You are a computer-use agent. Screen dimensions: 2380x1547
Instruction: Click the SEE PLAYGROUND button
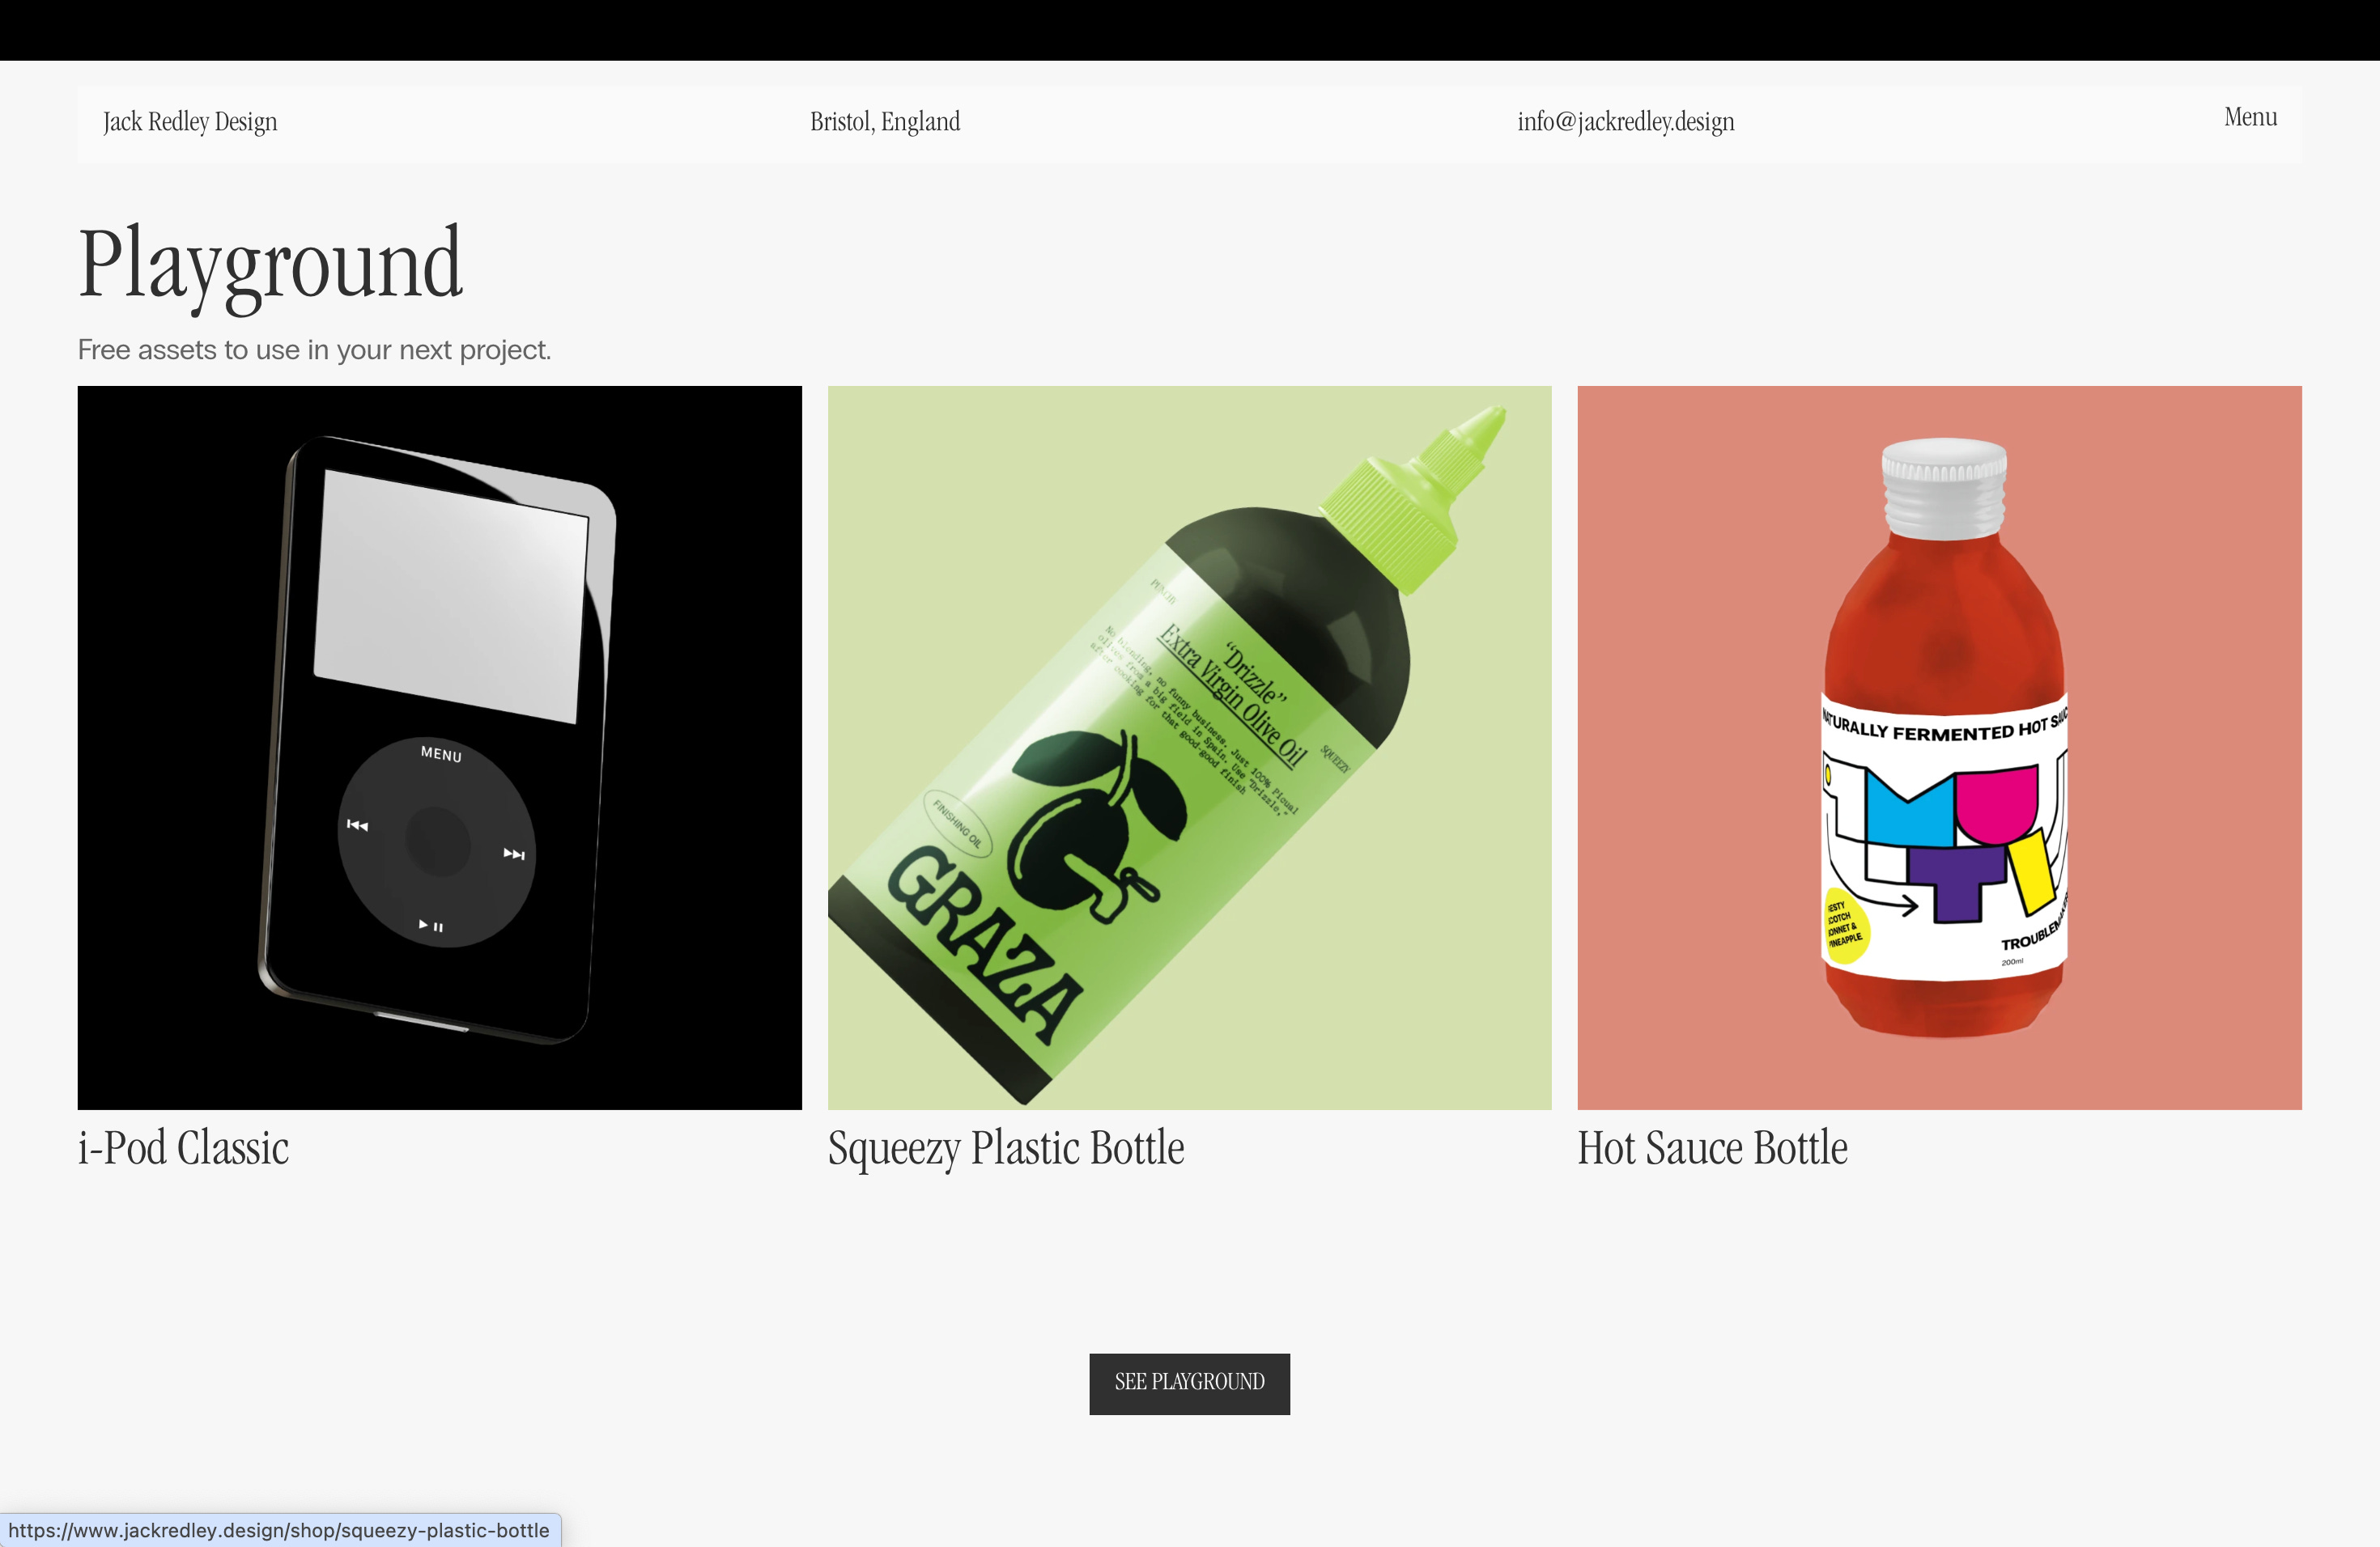[x=1189, y=1383]
